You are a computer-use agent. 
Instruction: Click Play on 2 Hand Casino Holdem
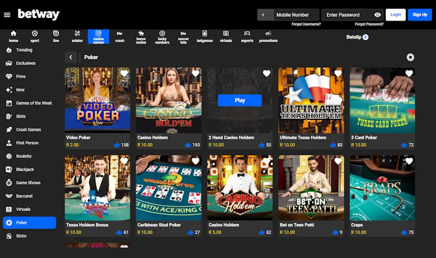click(x=240, y=100)
